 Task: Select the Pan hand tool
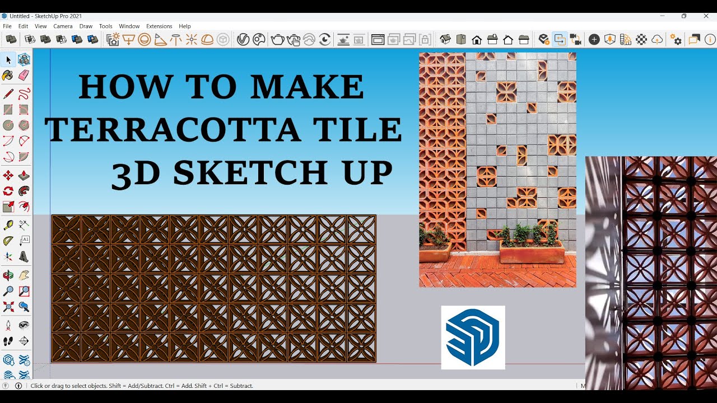(24, 275)
